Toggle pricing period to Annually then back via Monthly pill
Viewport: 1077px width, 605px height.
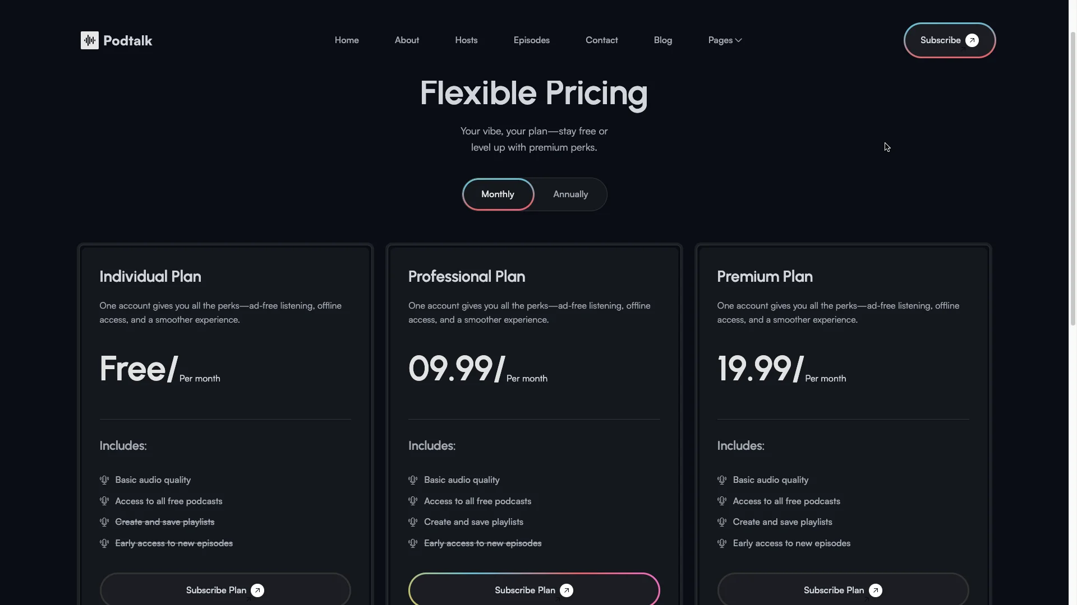[498, 194]
